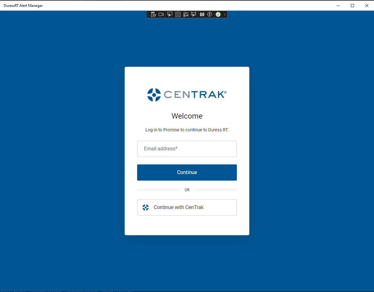The height and width of the screenshot is (292, 374).
Task: Activate the Select Element cursor tool
Action: 170,14
